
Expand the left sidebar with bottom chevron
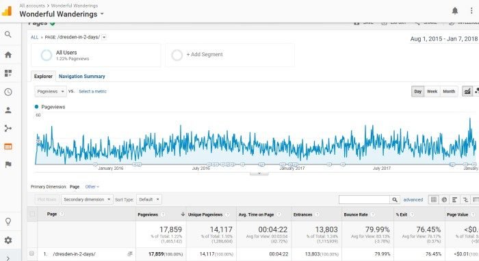pyautogui.click(x=8, y=258)
